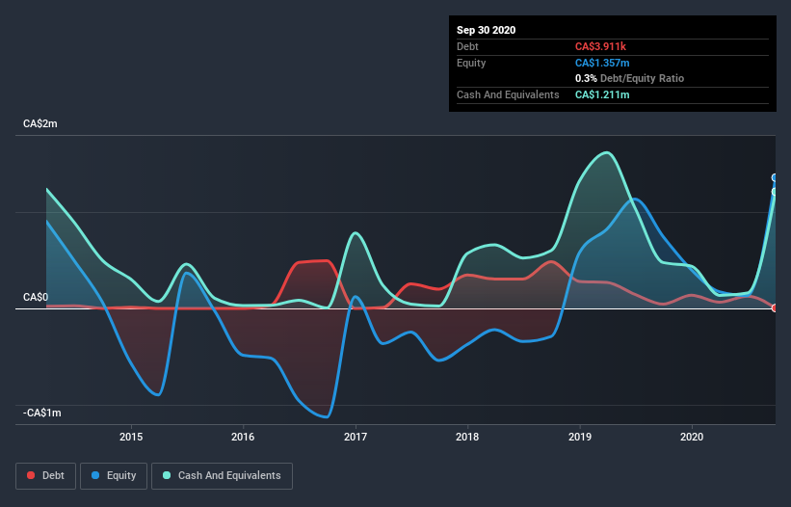Click the 2019 x-axis label
The width and height of the screenshot is (791, 507).
pyautogui.click(x=580, y=437)
